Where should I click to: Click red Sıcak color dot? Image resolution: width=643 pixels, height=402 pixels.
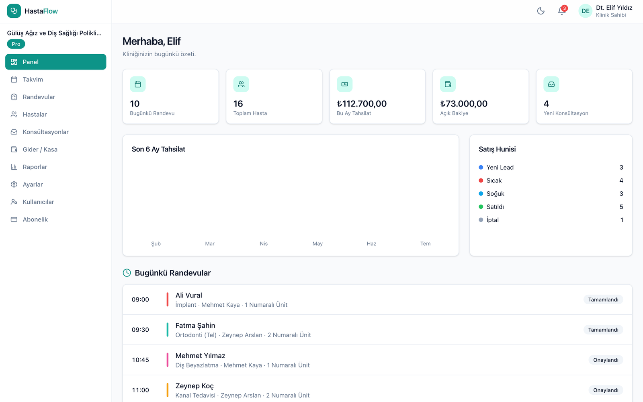point(481,180)
